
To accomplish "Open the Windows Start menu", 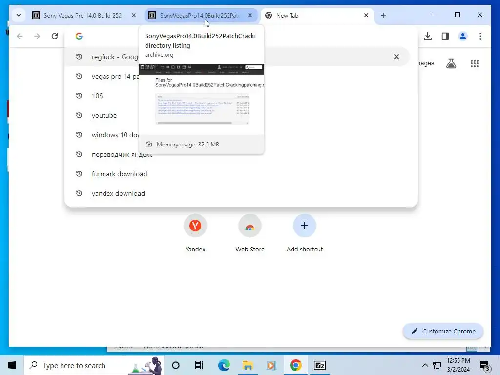I will 12,365.
